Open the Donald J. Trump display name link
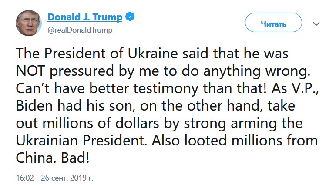The image size is (336, 185). (x=85, y=17)
